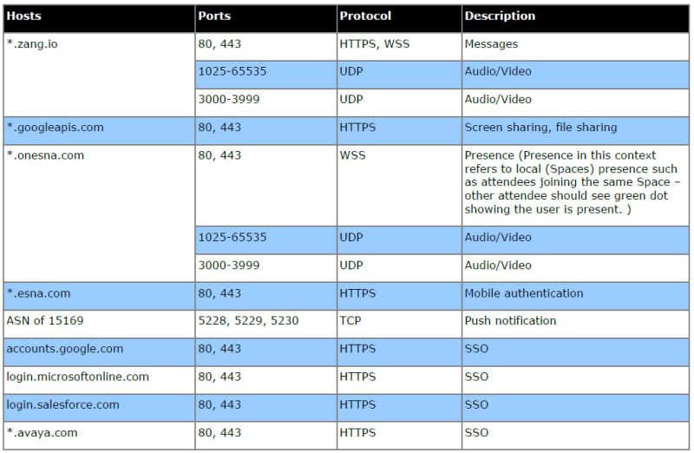Click the "accounts.google.com" host cell
This screenshot has height=453, width=694.
click(x=99, y=352)
